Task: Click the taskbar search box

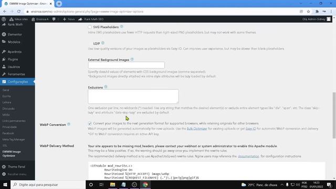Action: [48, 184]
